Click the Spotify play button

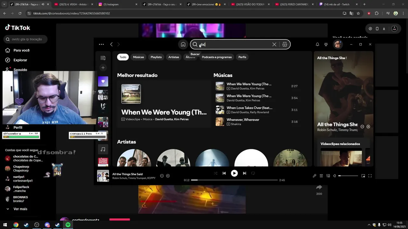(x=234, y=173)
